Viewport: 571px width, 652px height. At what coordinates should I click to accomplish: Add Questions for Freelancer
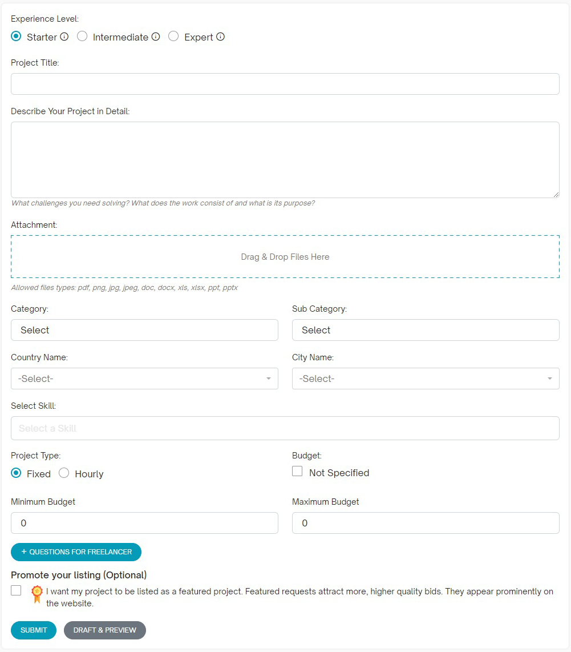click(x=76, y=552)
